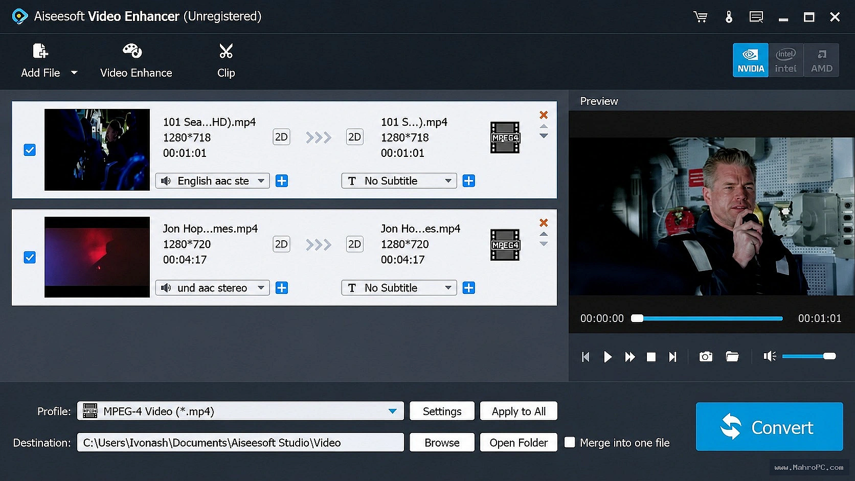Viewport: 855px width, 481px height.
Task: Click inside the preview video frame
Action: pos(711,216)
